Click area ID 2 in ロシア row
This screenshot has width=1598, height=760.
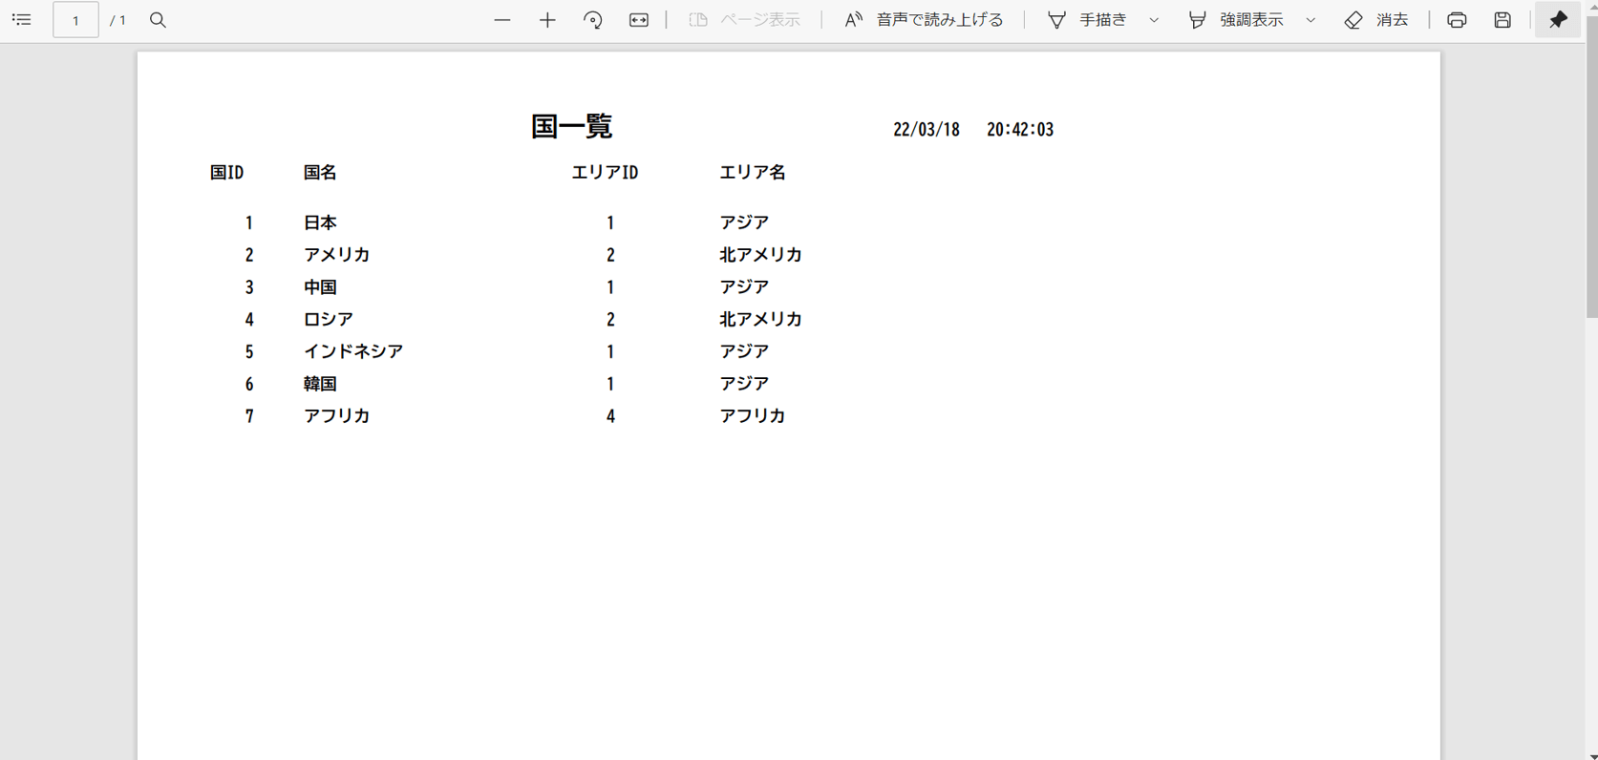pyautogui.click(x=610, y=319)
